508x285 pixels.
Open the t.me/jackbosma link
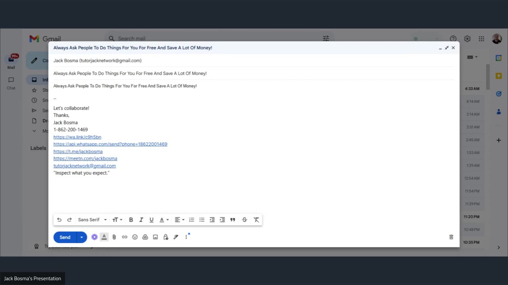[78, 152]
